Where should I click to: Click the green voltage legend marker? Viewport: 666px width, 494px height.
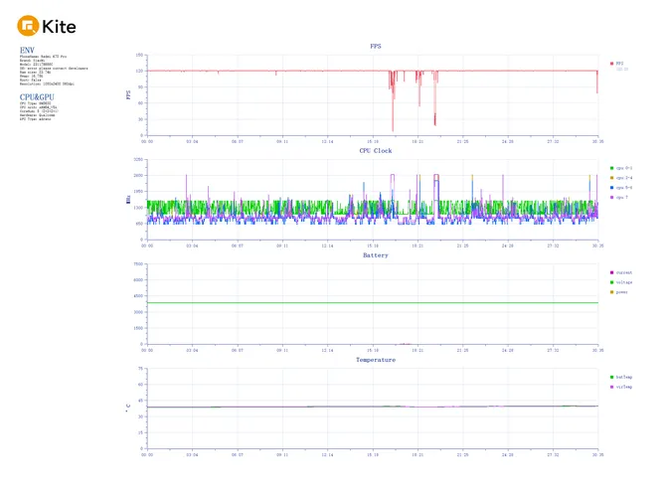click(x=611, y=282)
